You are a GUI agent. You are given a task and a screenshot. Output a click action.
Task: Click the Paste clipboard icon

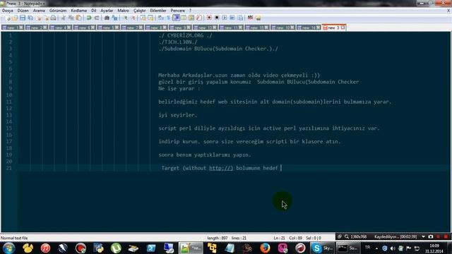(78, 18)
